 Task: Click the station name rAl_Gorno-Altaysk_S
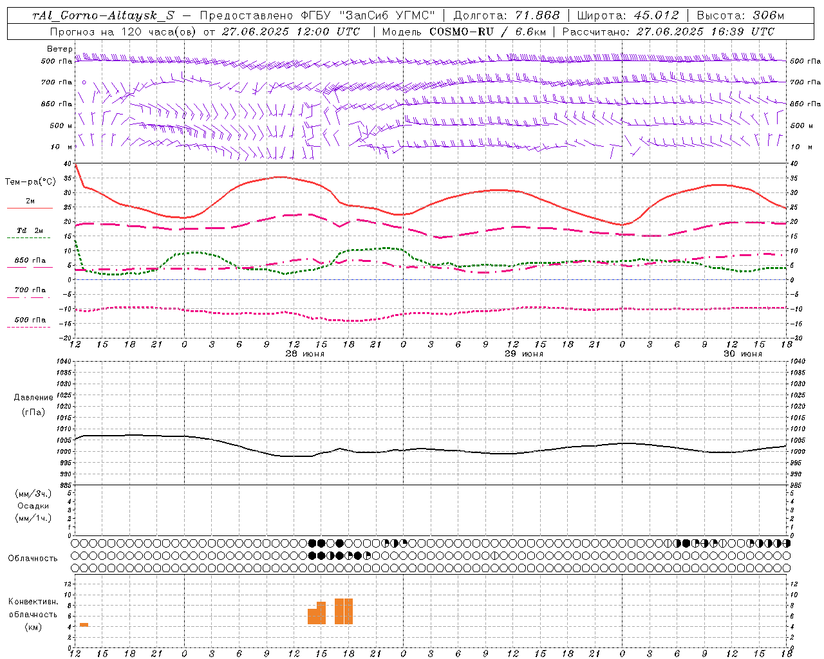click(x=103, y=15)
